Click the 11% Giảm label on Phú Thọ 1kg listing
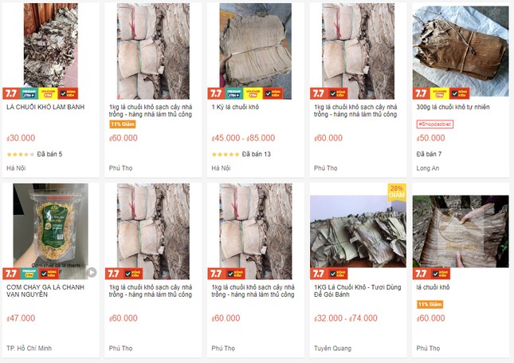 pyautogui.click(x=122, y=124)
